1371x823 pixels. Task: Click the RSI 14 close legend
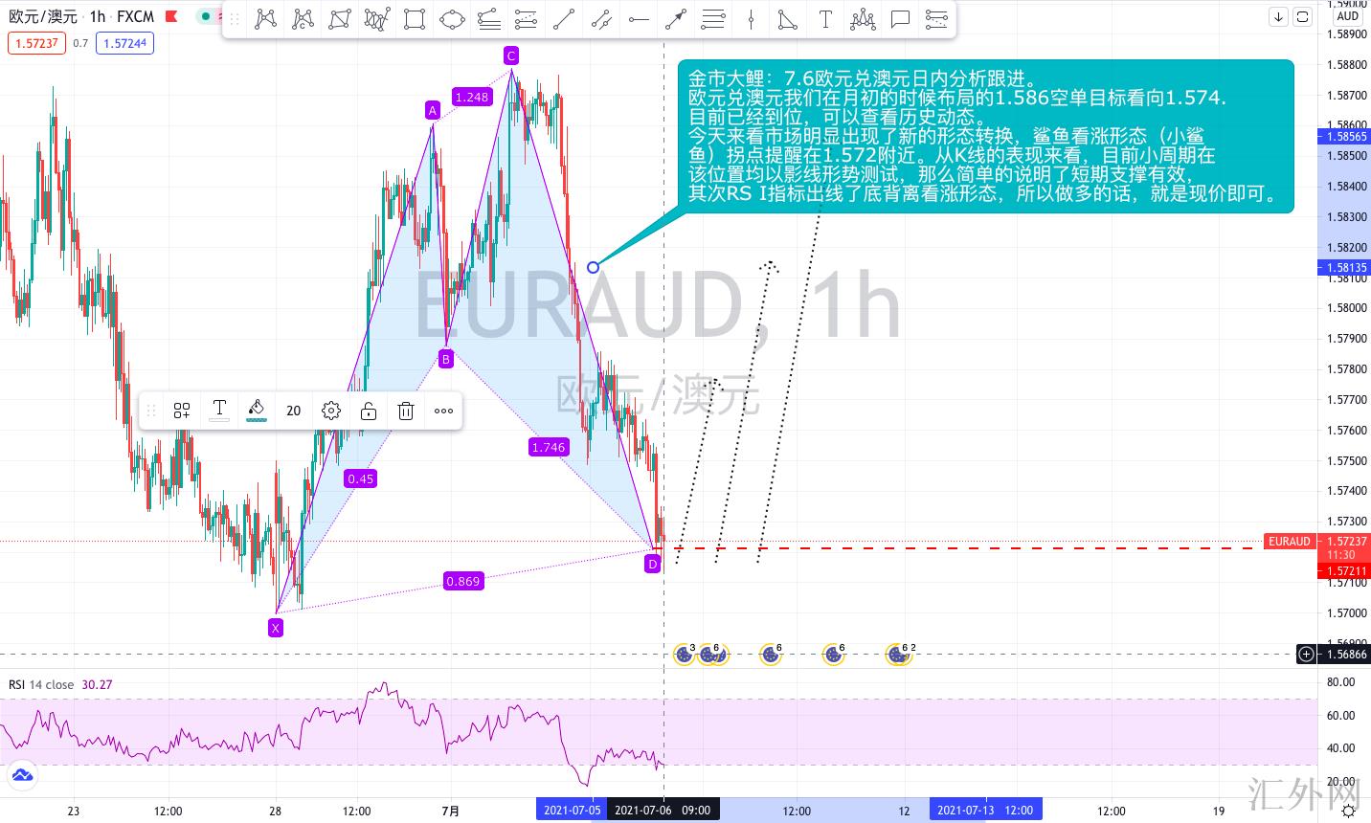(41, 684)
